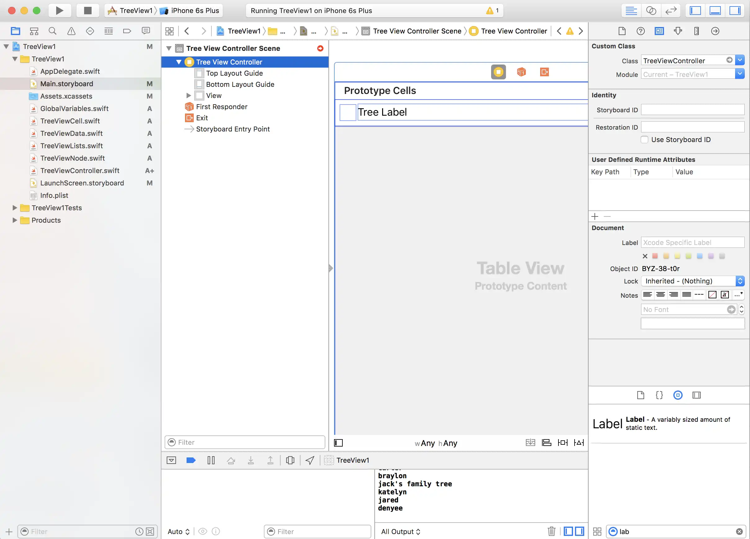Click the Run (play) button

60,11
